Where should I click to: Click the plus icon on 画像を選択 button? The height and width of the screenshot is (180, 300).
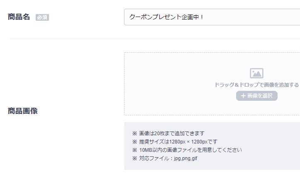243,96
